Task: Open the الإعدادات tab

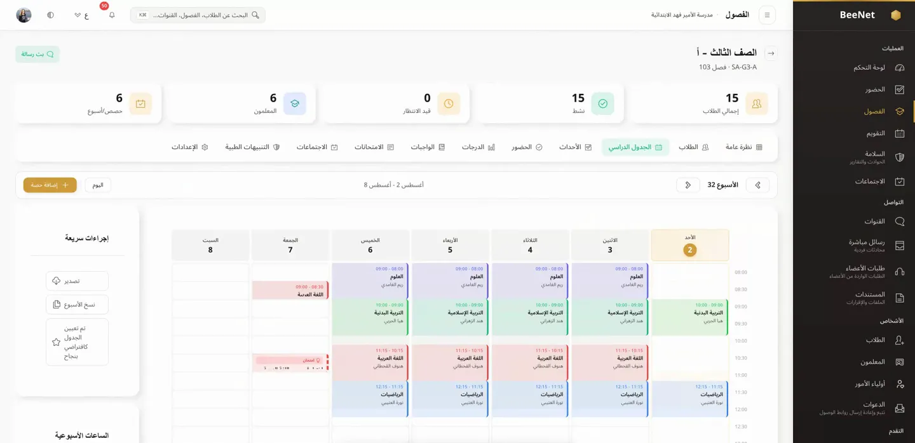Action: 190,147
